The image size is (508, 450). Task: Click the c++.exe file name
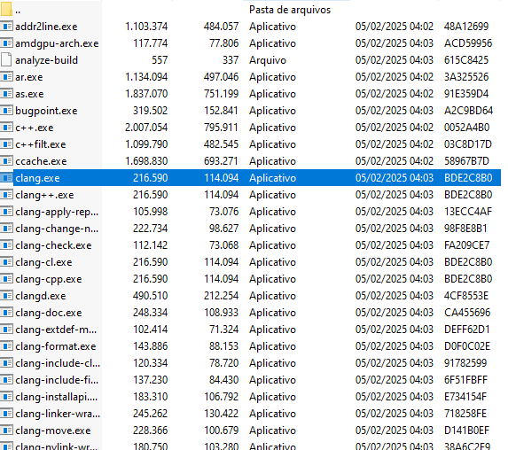[x=35, y=128]
